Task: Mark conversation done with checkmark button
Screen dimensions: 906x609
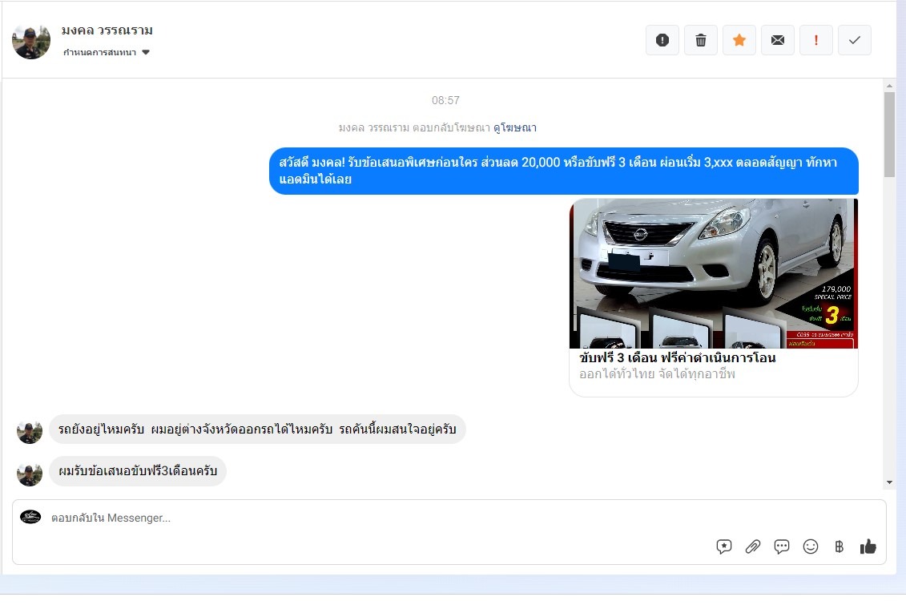Action: click(x=854, y=40)
